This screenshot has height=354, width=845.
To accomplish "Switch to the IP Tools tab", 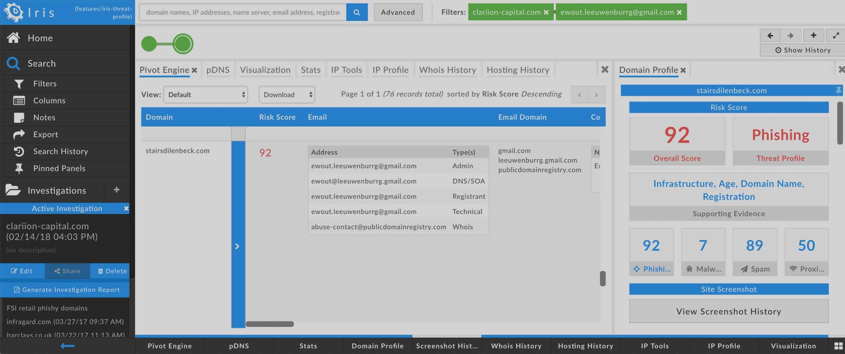I will (x=346, y=70).
